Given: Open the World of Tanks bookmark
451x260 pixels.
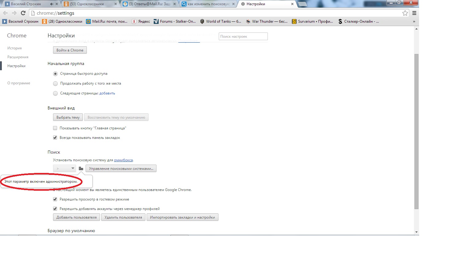Looking at the screenshot, I should [221, 21].
